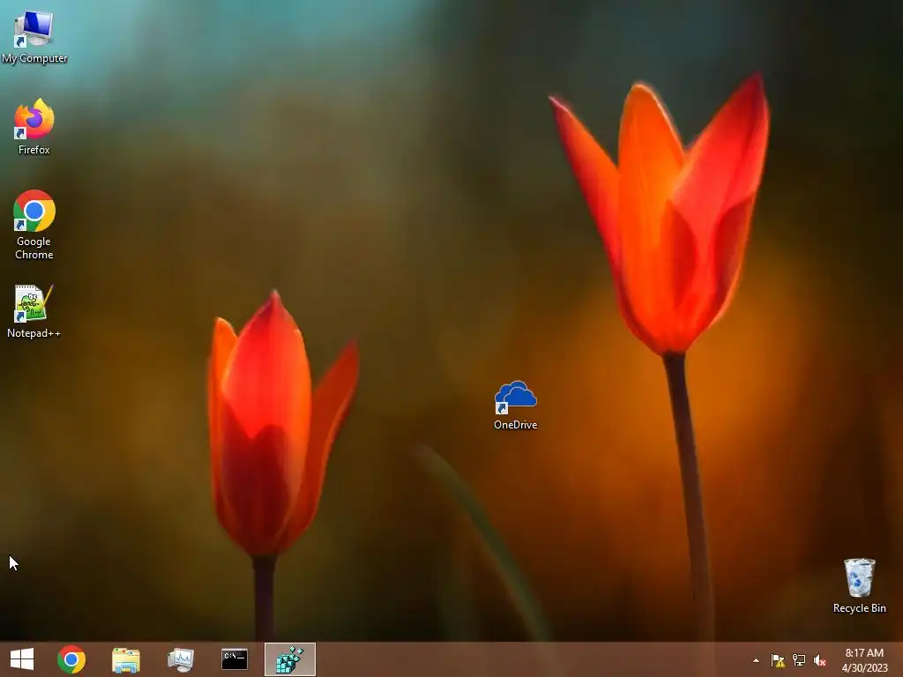Open the Windows Start button
This screenshot has height=677, width=903.
pyautogui.click(x=22, y=659)
